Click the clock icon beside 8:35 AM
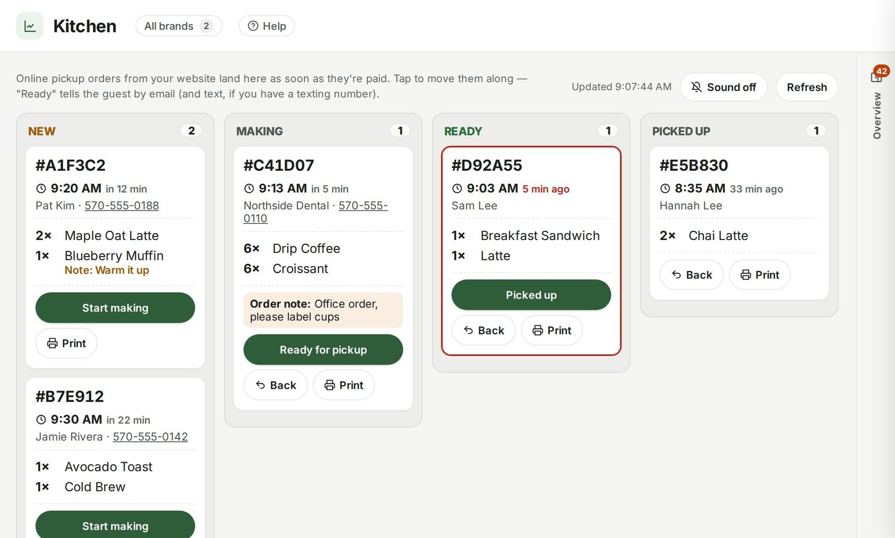 (665, 188)
